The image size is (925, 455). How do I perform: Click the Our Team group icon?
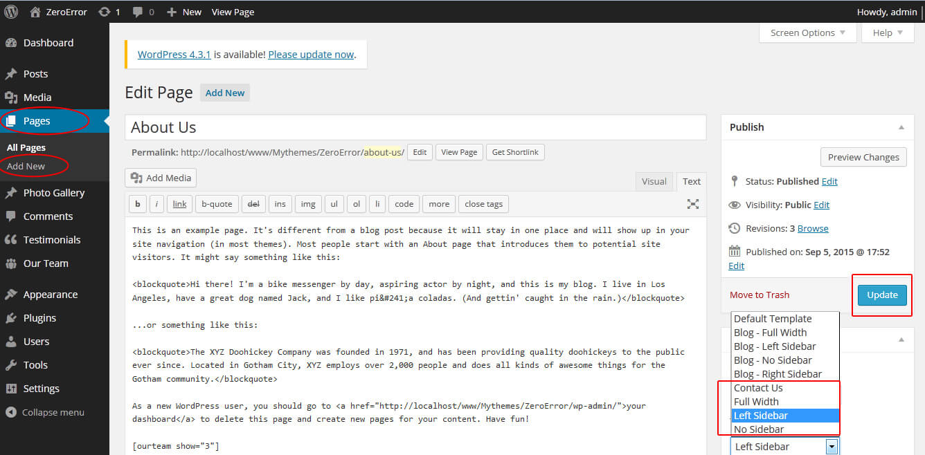[x=10, y=263]
